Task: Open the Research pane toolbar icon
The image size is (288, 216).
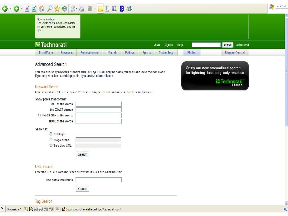Action: tap(108, 8)
